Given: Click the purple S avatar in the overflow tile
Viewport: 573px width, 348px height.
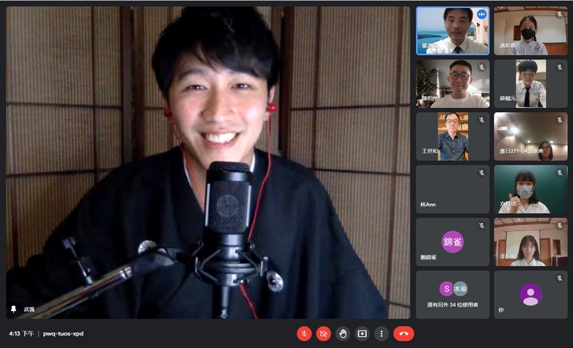Looking at the screenshot, I should pos(446,289).
